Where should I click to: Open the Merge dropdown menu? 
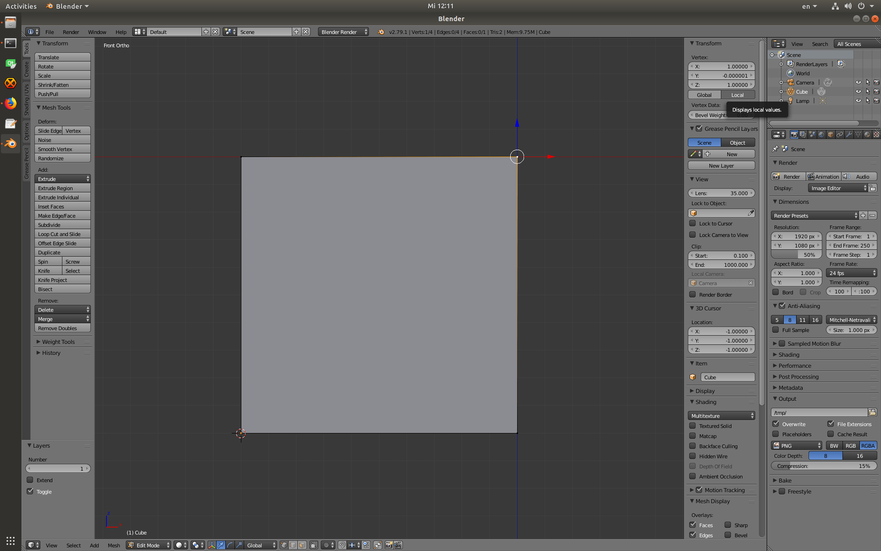pos(62,319)
